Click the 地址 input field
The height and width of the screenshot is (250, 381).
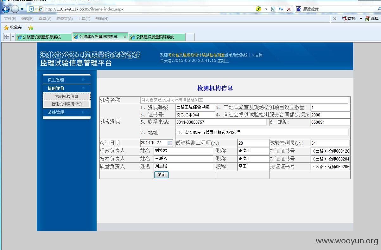[262, 132]
